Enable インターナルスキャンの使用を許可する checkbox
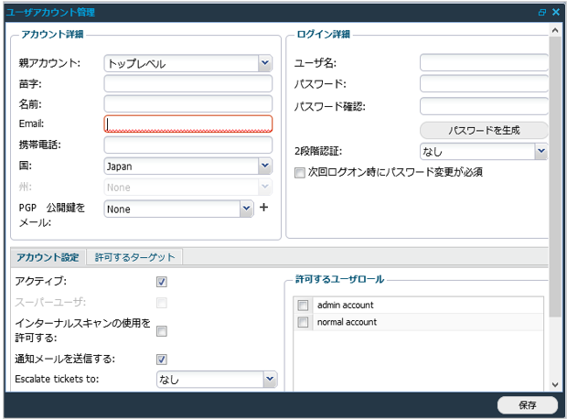The height and width of the screenshot is (419, 567). tap(162, 330)
